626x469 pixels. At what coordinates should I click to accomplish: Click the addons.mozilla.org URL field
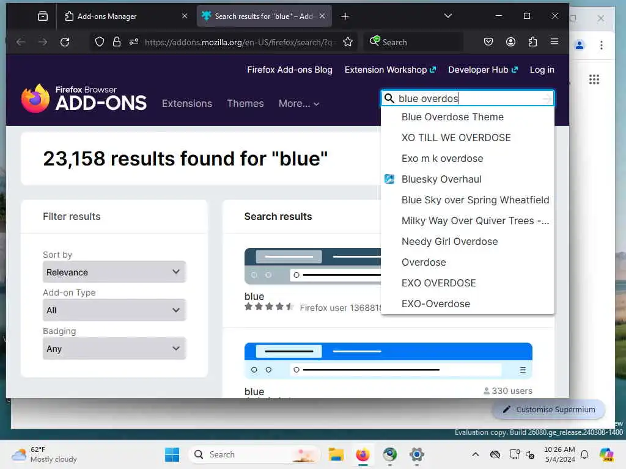pos(240,42)
